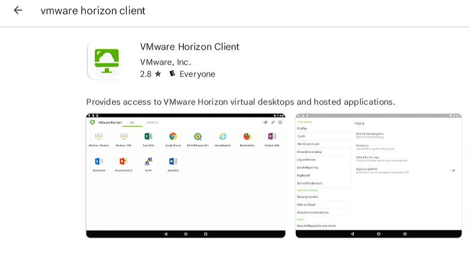Tap the Google Chrome icon in first screenshot
Viewport: 469px width, 255px height.
point(173,136)
